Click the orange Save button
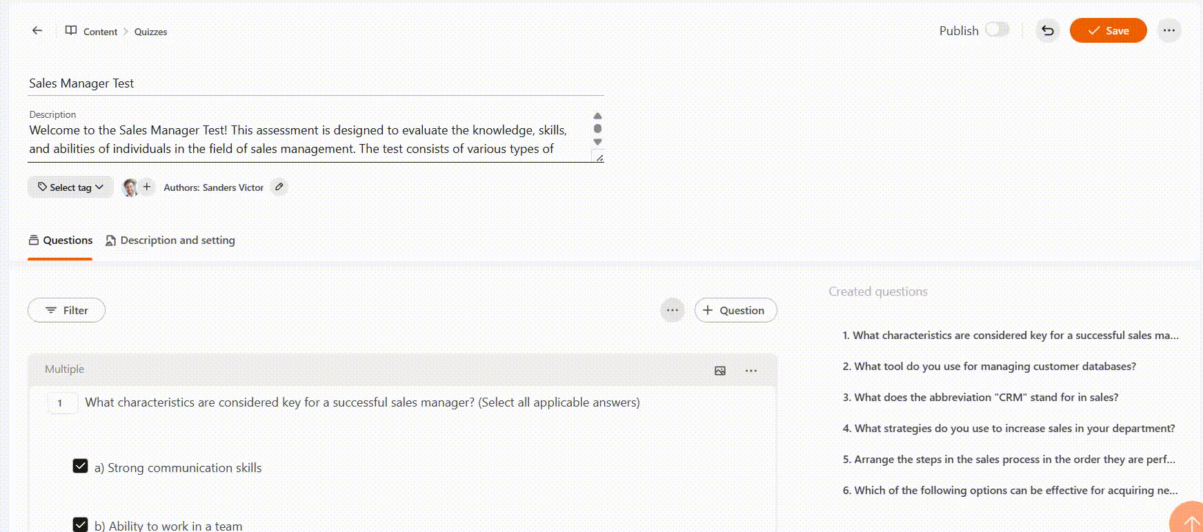The width and height of the screenshot is (1203, 532). coord(1108,30)
